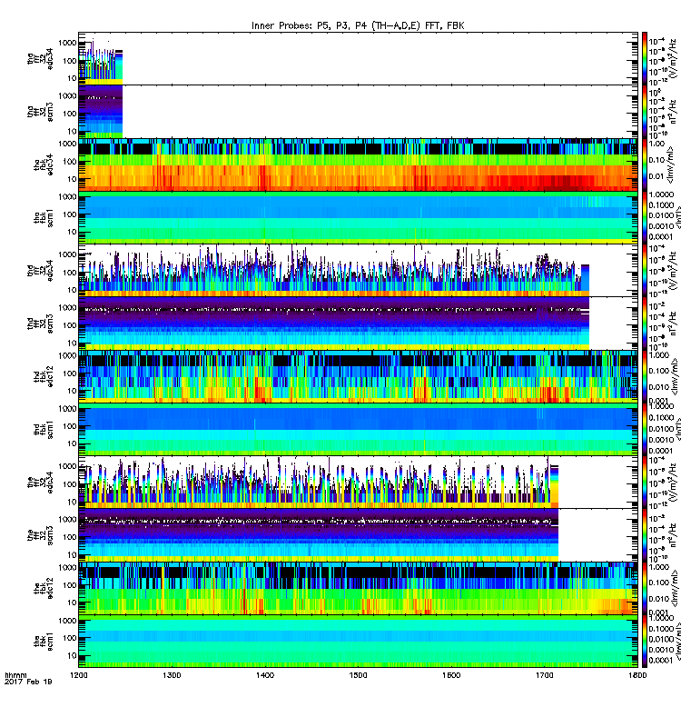Select the 'tha fbk scm1' y-axis label

click(44, 217)
